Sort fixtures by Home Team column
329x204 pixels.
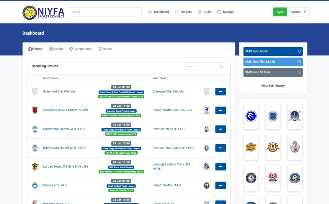[x=51, y=78]
